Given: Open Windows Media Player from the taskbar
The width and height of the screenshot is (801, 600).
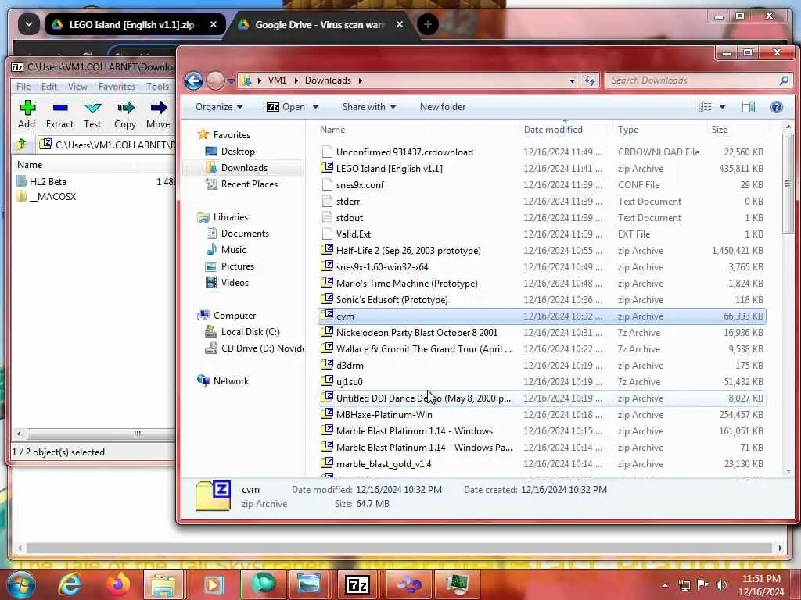Looking at the screenshot, I should pyautogui.click(x=214, y=584).
